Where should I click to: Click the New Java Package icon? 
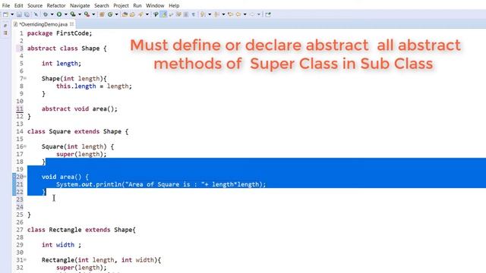pyautogui.click(x=102, y=14)
